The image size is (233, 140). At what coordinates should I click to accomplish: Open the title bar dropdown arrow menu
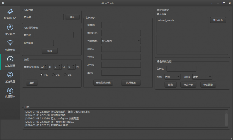pyautogui.click(x=212, y=3)
